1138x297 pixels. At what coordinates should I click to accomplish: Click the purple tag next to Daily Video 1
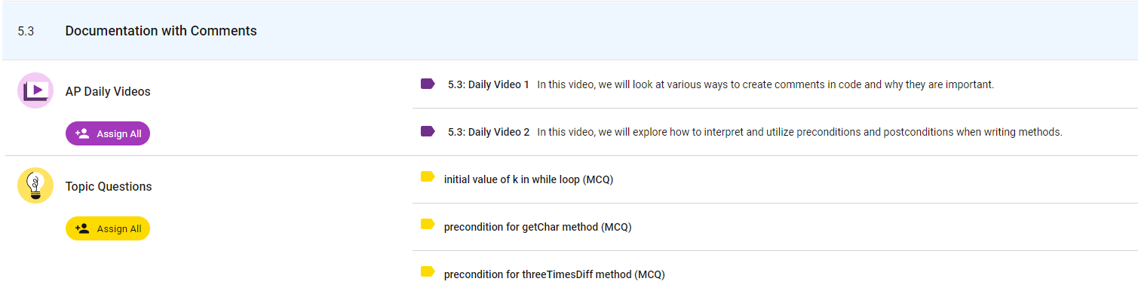(428, 84)
